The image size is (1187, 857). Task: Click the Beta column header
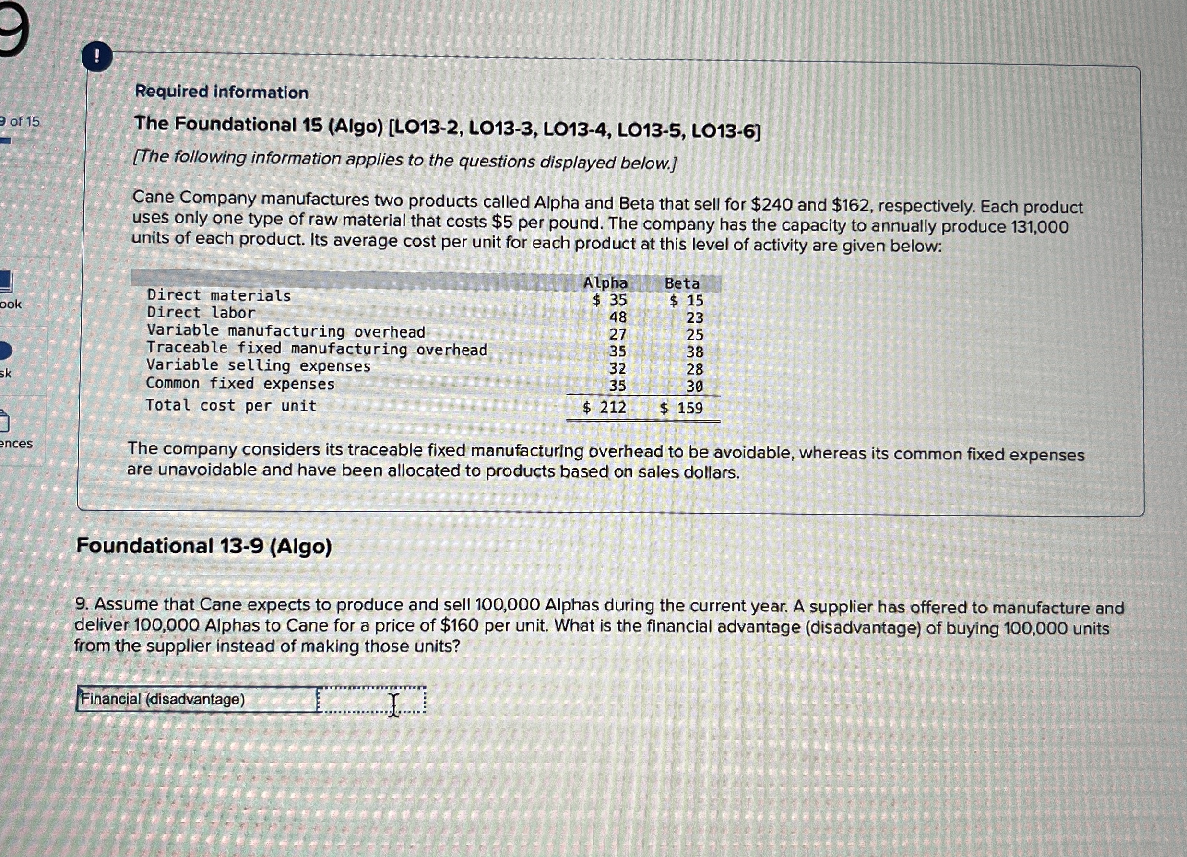pyautogui.click(x=681, y=283)
